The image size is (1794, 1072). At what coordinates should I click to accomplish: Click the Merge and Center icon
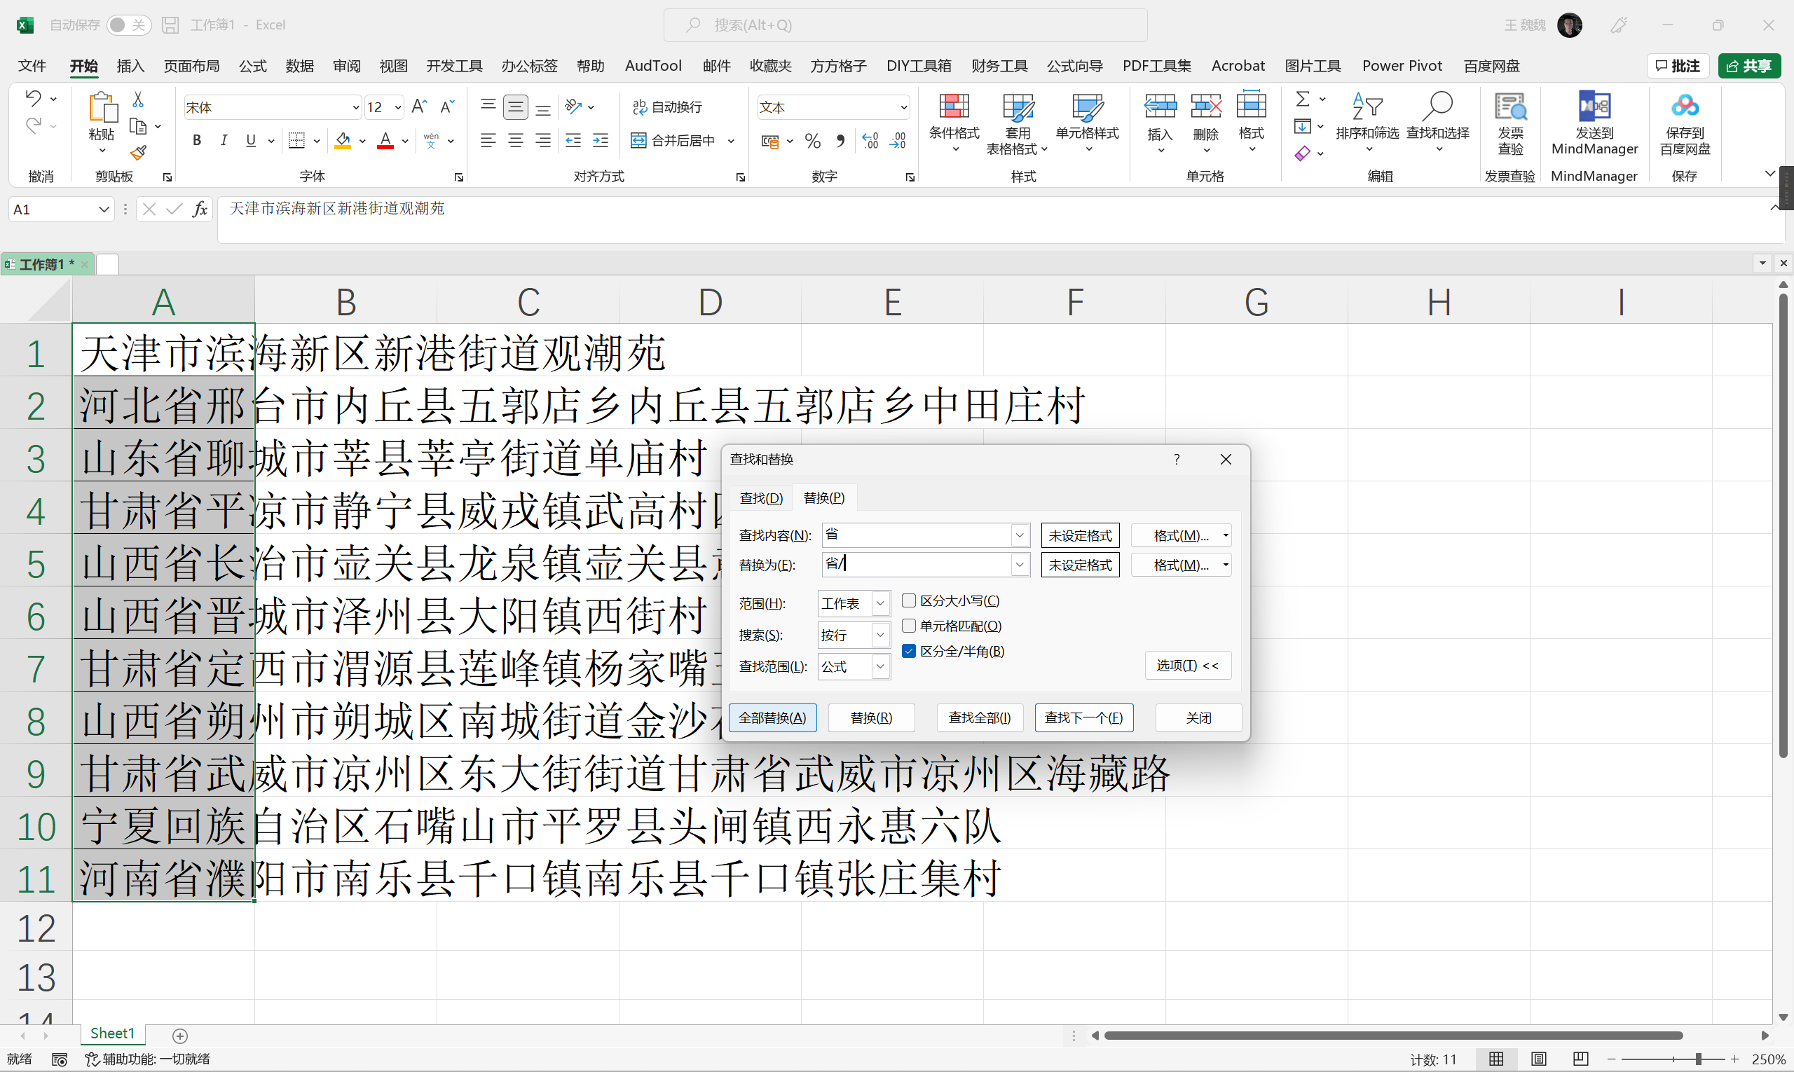[638, 140]
